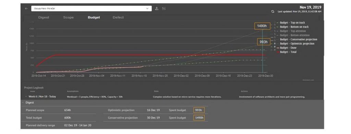Click the 2019-Nov-18 axis date
The width and height of the screenshot is (351, 134).
coord(139,76)
